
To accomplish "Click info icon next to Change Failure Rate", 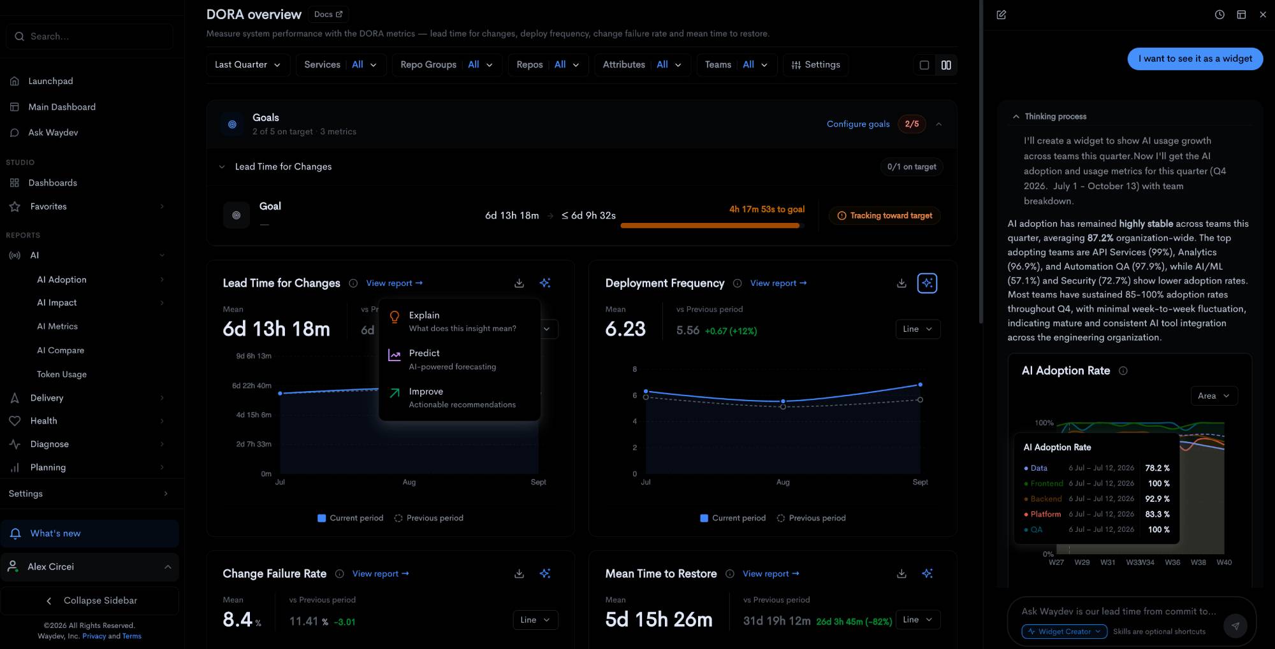I will 339,574.
